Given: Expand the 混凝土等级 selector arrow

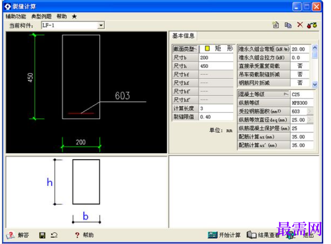Looking at the screenshot, I should pyautogui.click(x=286, y=94).
